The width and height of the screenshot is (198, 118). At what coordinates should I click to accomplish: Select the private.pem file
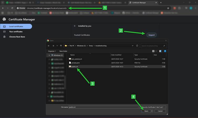coord(117,63)
